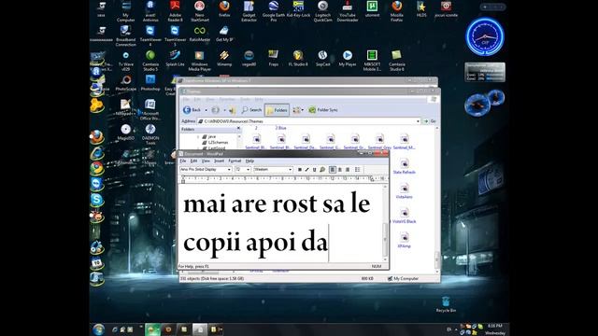Image resolution: width=598 pixels, height=336 pixels.
Task: Click the font color icon in WordPad
Action: 322,170
